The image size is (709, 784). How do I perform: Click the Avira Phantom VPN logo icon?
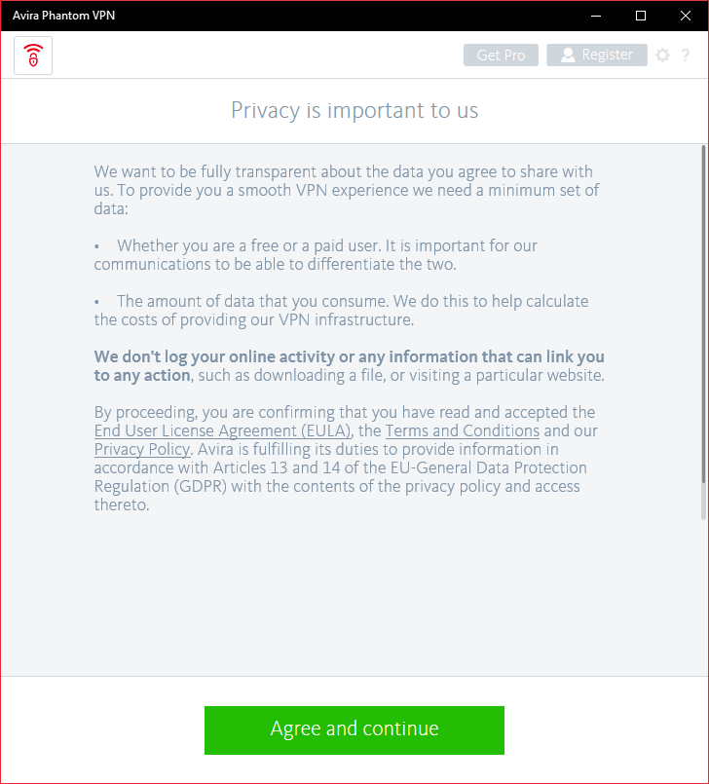[x=33, y=56]
